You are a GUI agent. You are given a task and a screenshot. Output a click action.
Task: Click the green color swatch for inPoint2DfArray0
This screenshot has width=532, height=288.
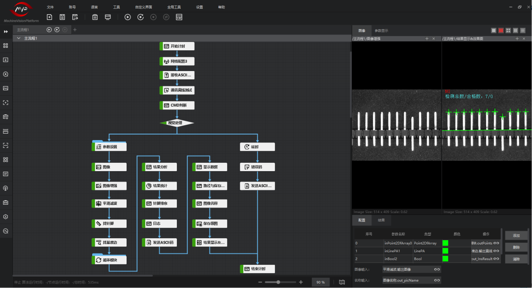tap(445, 243)
